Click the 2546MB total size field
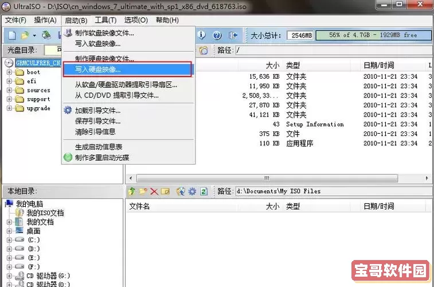434x287 pixels. (x=300, y=36)
